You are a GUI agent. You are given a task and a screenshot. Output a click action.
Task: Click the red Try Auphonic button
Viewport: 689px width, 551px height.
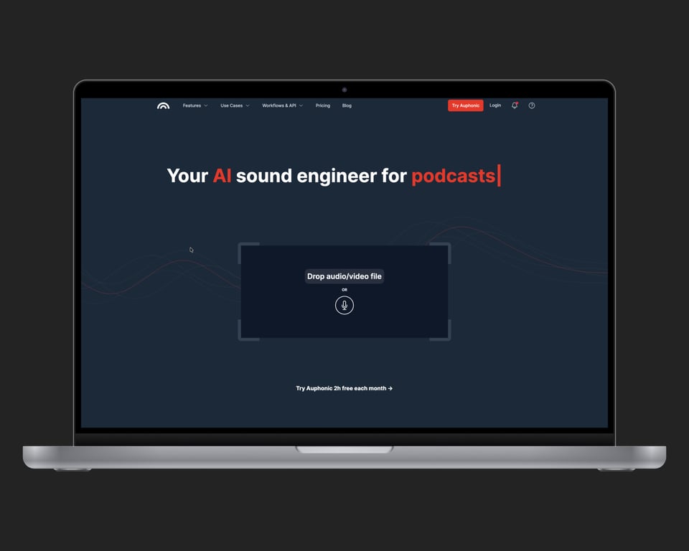pos(465,105)
